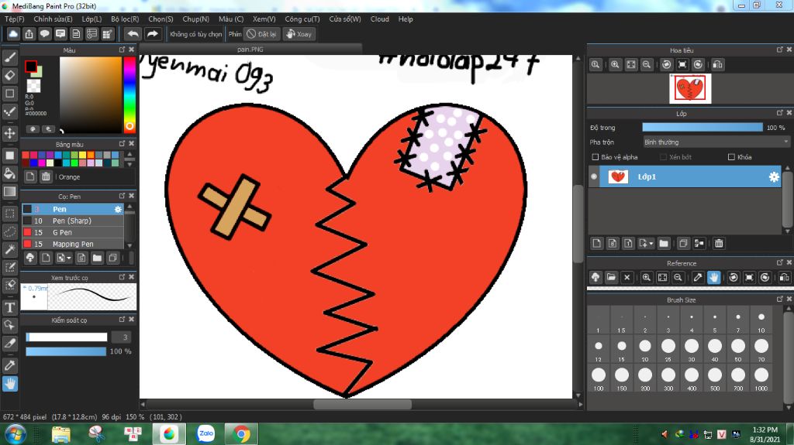
Task: Select the Text tool
Action: (9, 307)
